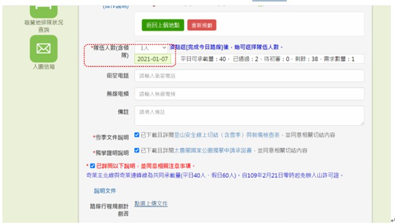This screenshot has height=224, width=395.
Task: Toggle the 已詳閱以下說明 checkbox
Action: tap(92, 166)
